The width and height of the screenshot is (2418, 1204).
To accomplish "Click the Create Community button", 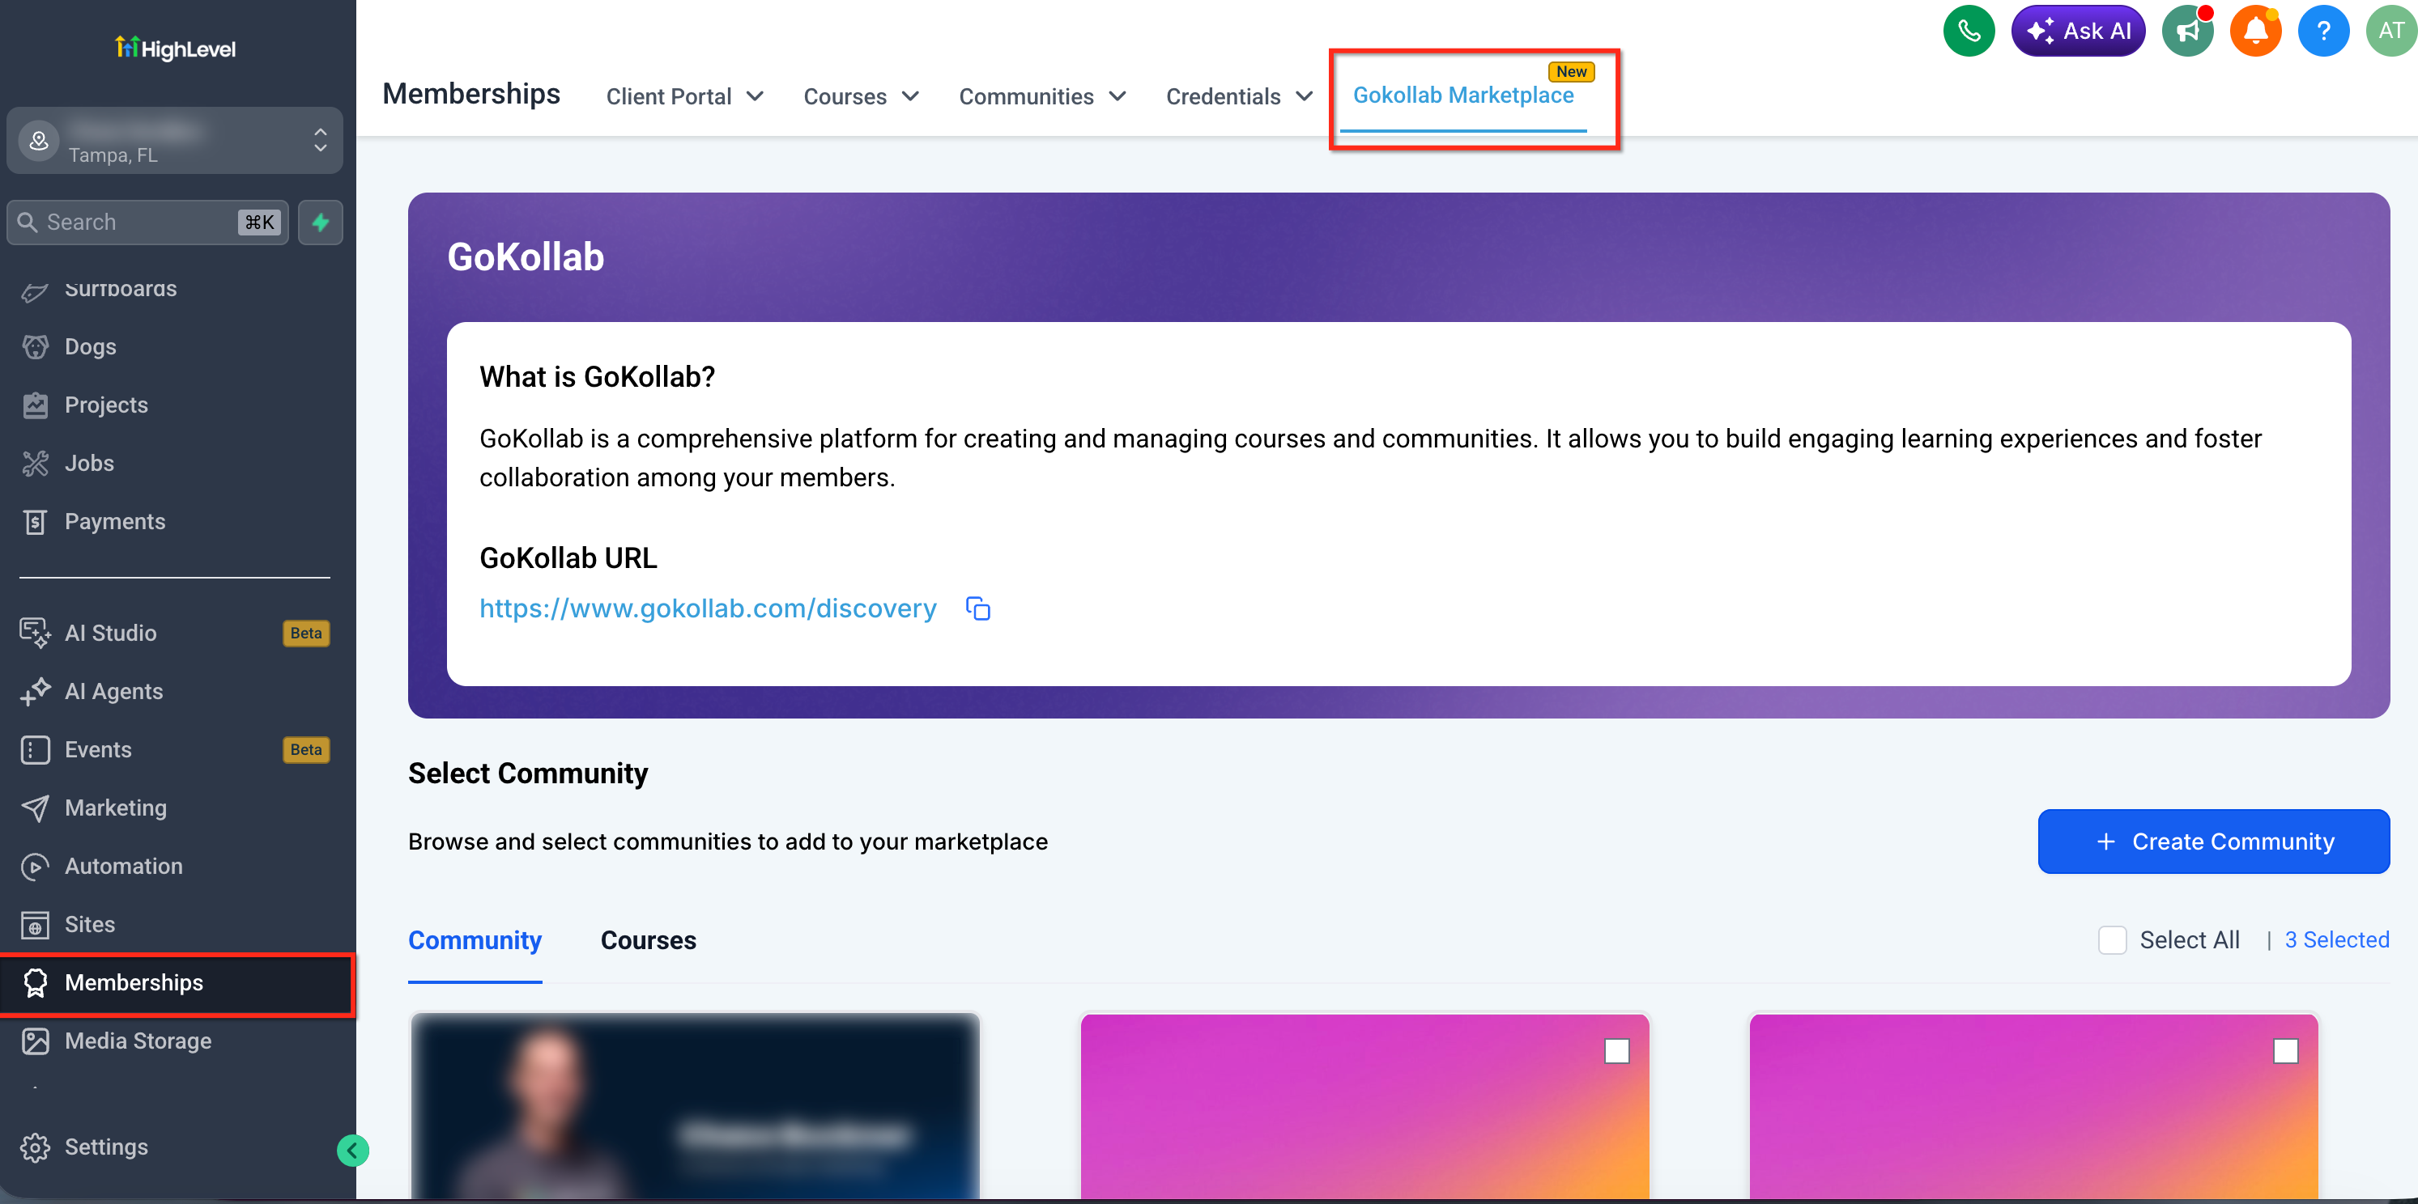I will tap(2213, 842).
